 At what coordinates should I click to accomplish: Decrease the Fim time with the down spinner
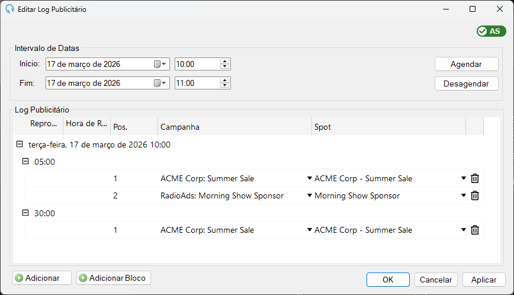pos(225,85)
